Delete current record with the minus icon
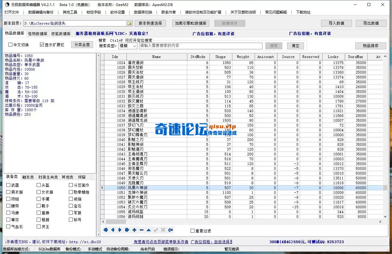Screen dimensions: 392x254 141,230
